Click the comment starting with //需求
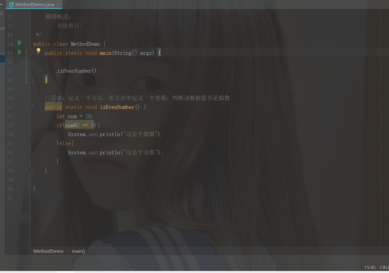 tap(137, 98)
